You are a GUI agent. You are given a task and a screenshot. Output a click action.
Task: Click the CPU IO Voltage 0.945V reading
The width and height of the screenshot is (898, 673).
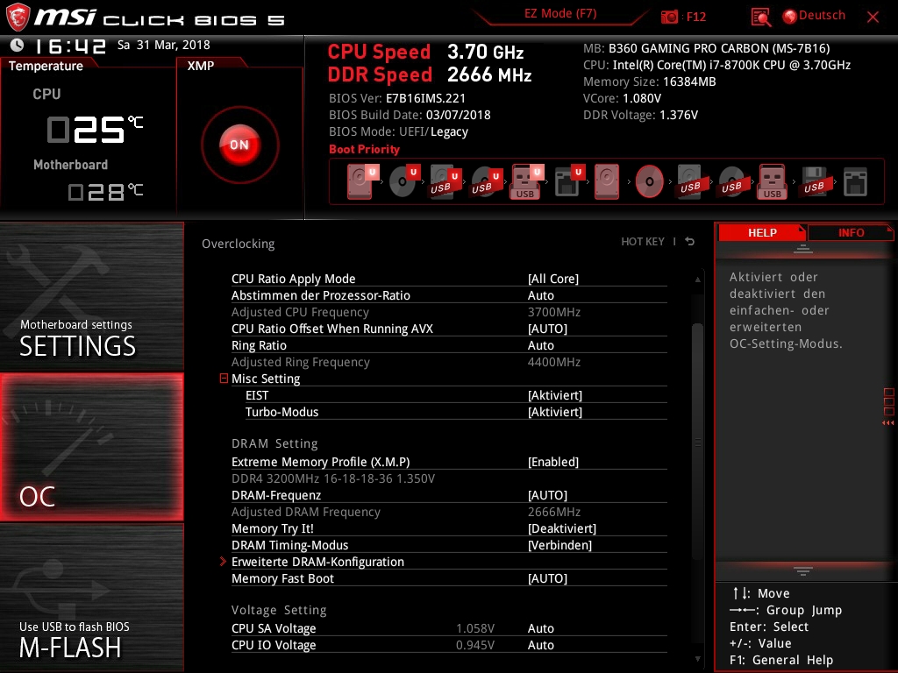pyautogui.click(x=475, y=645)
